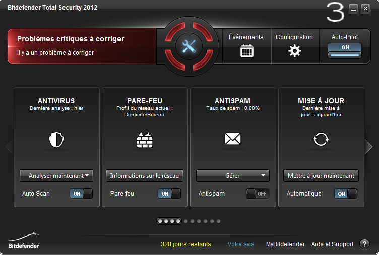Click the Problèmes critiques à corriger banner
The image size is (379, 255).
pos(82,46)
